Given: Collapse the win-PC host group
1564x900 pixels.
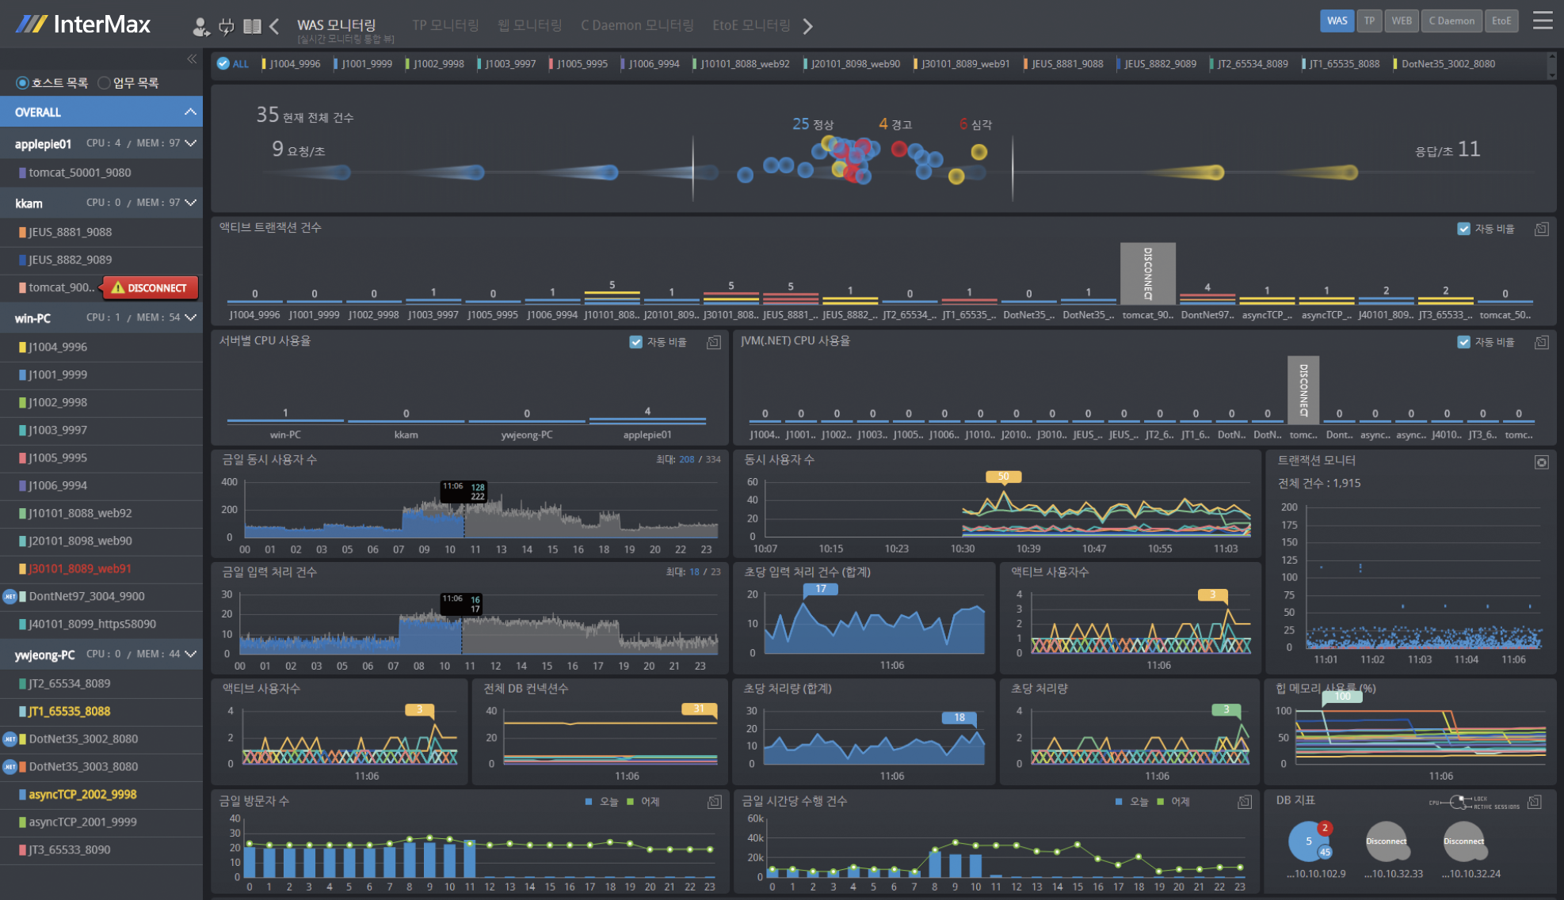Looking at the screenshot, I should (x=190, y=317).
